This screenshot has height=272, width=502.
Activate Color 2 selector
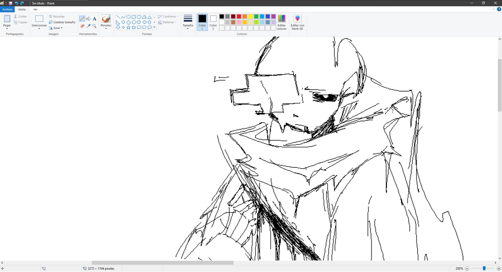[213, 22]
